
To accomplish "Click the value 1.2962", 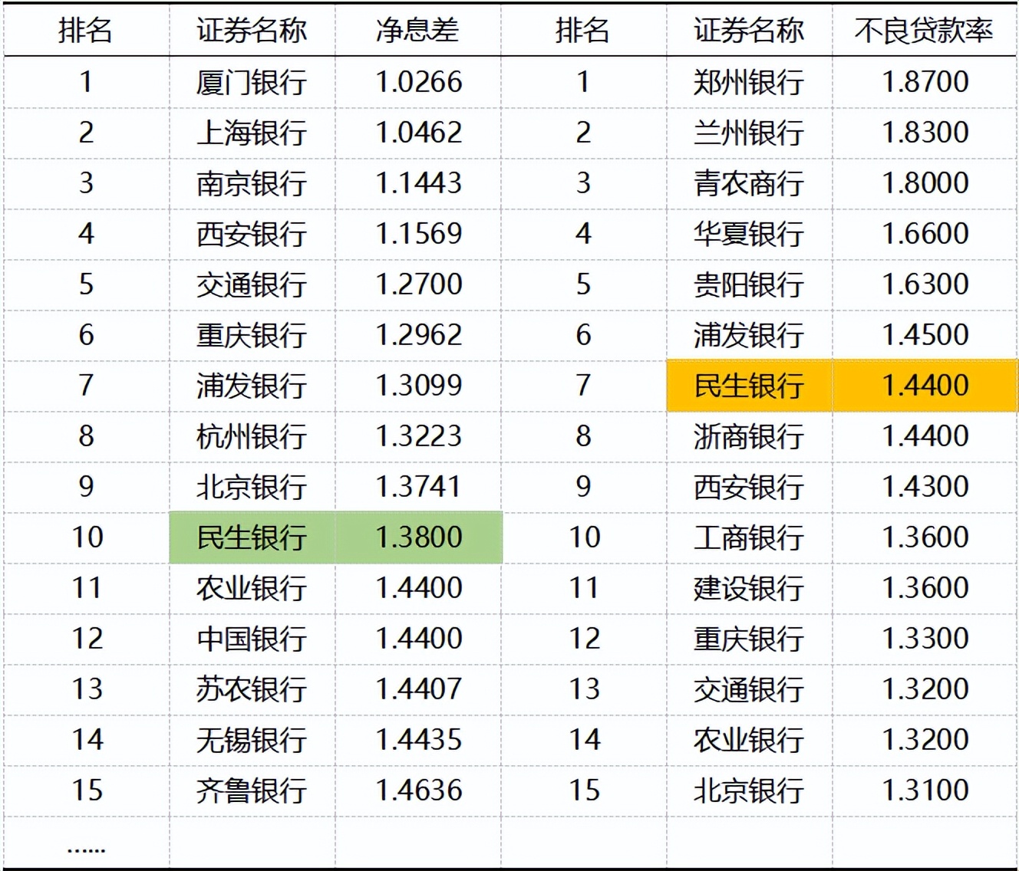I will (x=419, y=334).
